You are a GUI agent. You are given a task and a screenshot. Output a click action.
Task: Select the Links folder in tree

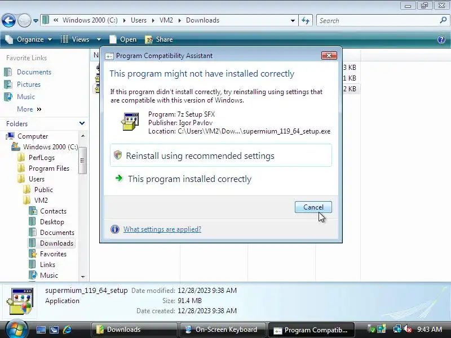tap(47, 264)
